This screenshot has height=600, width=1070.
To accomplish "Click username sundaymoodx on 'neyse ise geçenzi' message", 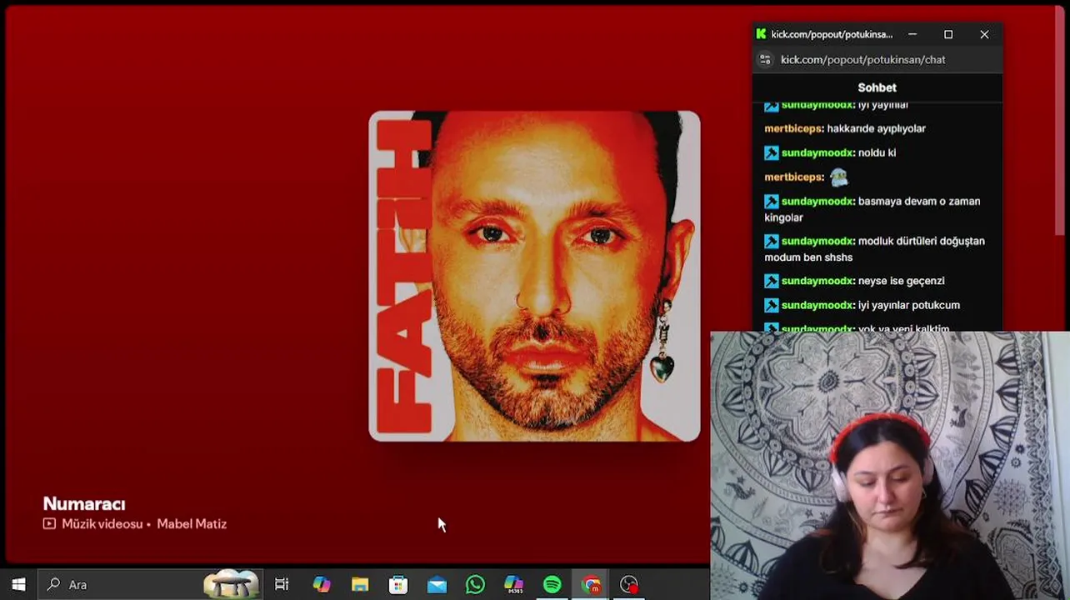I will (x=817, y=282).
